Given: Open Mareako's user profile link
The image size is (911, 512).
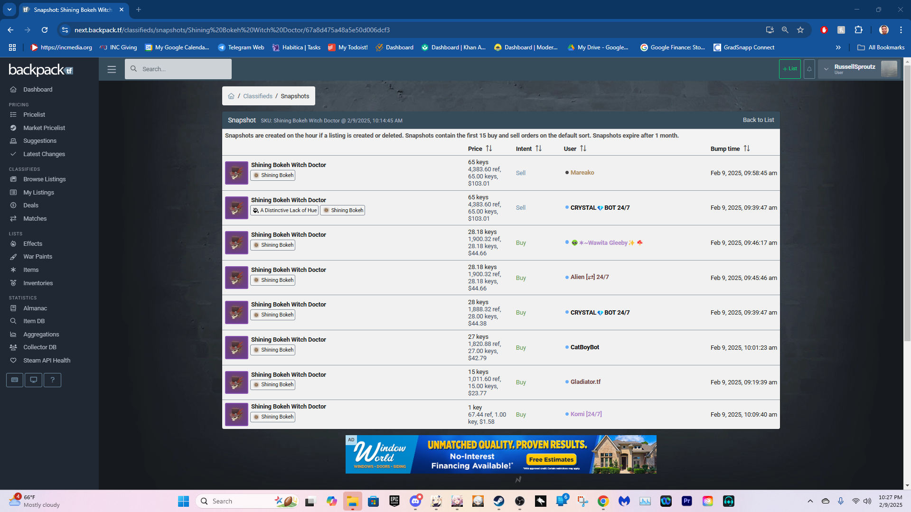Looking at the screenshot, I should click(x=582, y=173).
